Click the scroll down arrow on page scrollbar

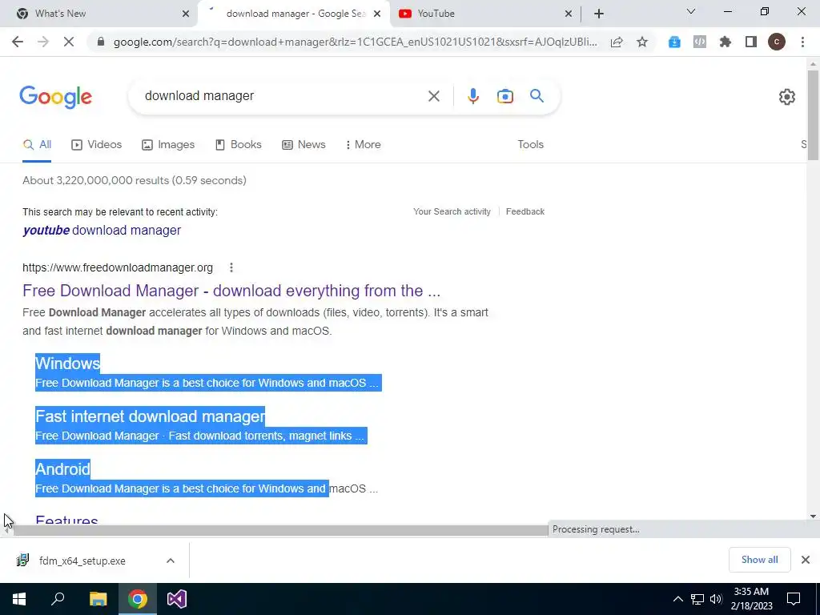click(x=813, y=517)
